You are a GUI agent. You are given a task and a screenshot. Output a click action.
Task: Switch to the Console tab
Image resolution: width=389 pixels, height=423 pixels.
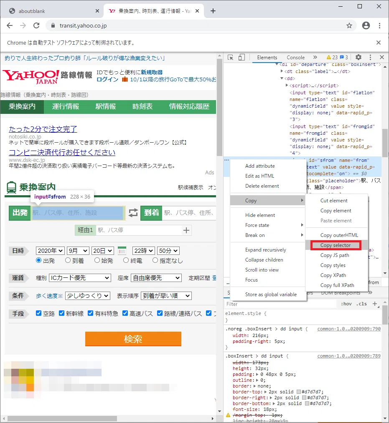(295, 58)
